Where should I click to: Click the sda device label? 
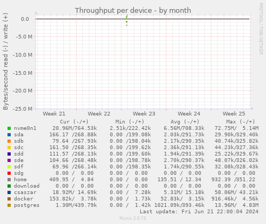point(19,135)
